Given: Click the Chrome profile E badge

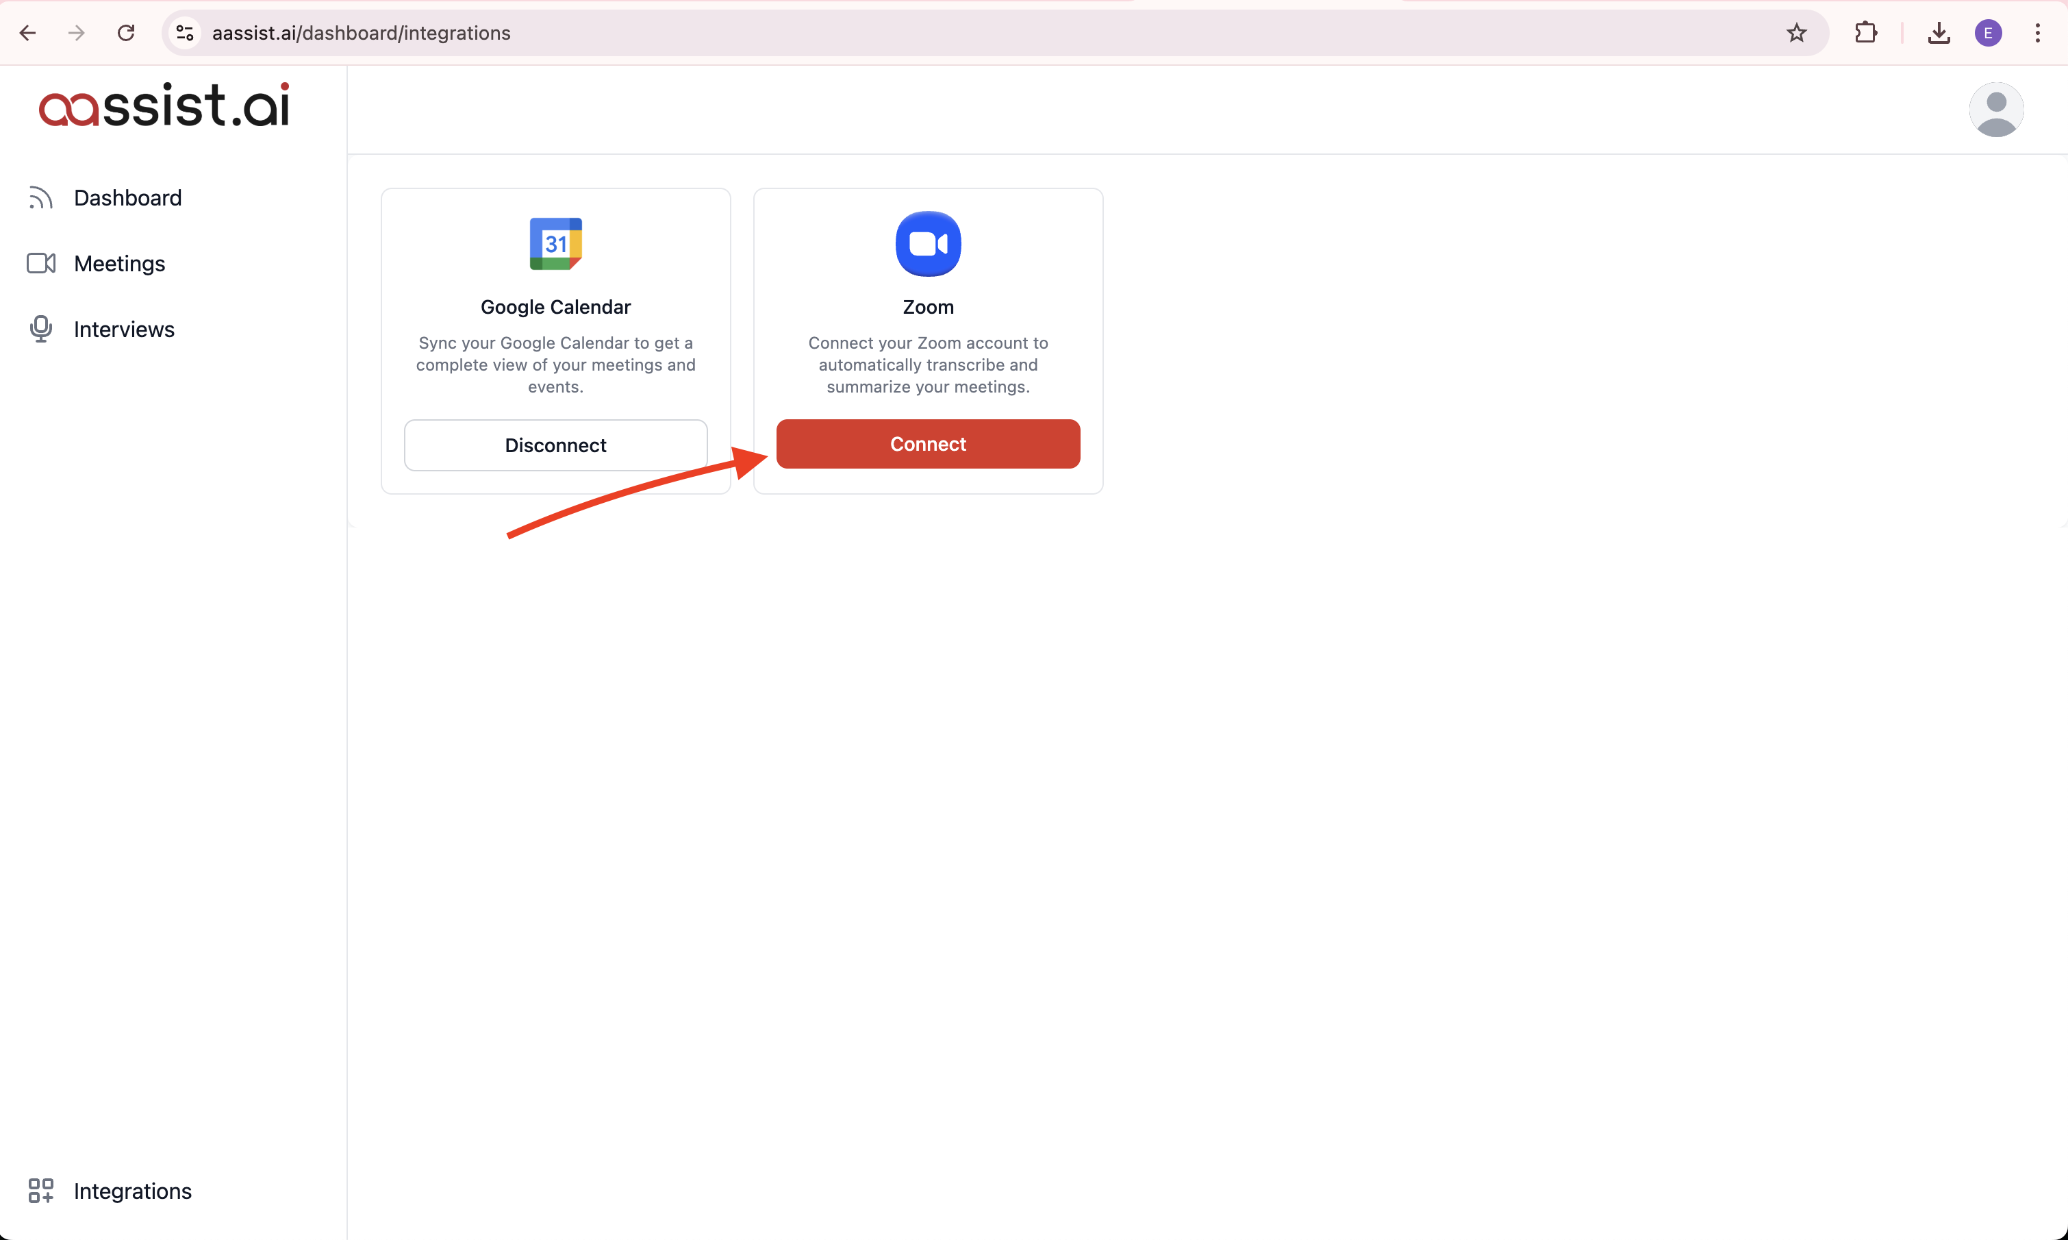Looking at the screenshot, I should point(1988,34).
